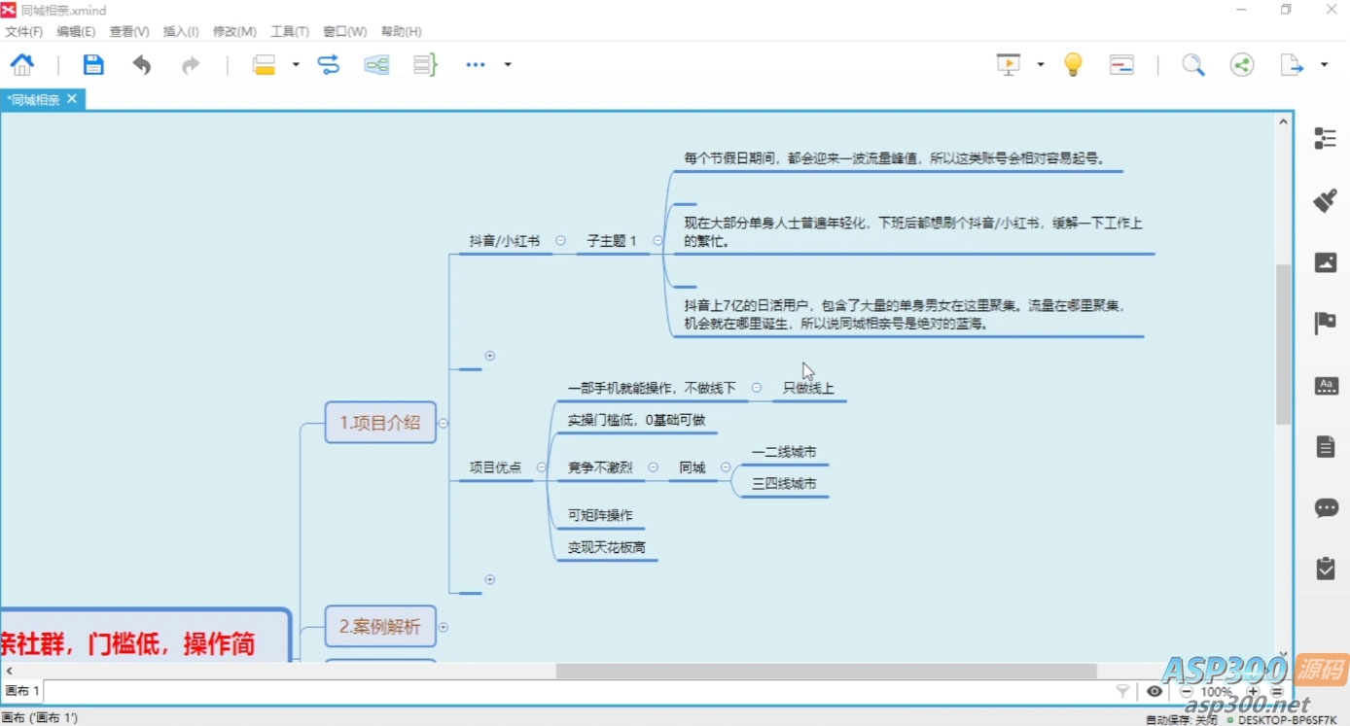Open the zoom options menu beside 100%

click(1277, 691)
